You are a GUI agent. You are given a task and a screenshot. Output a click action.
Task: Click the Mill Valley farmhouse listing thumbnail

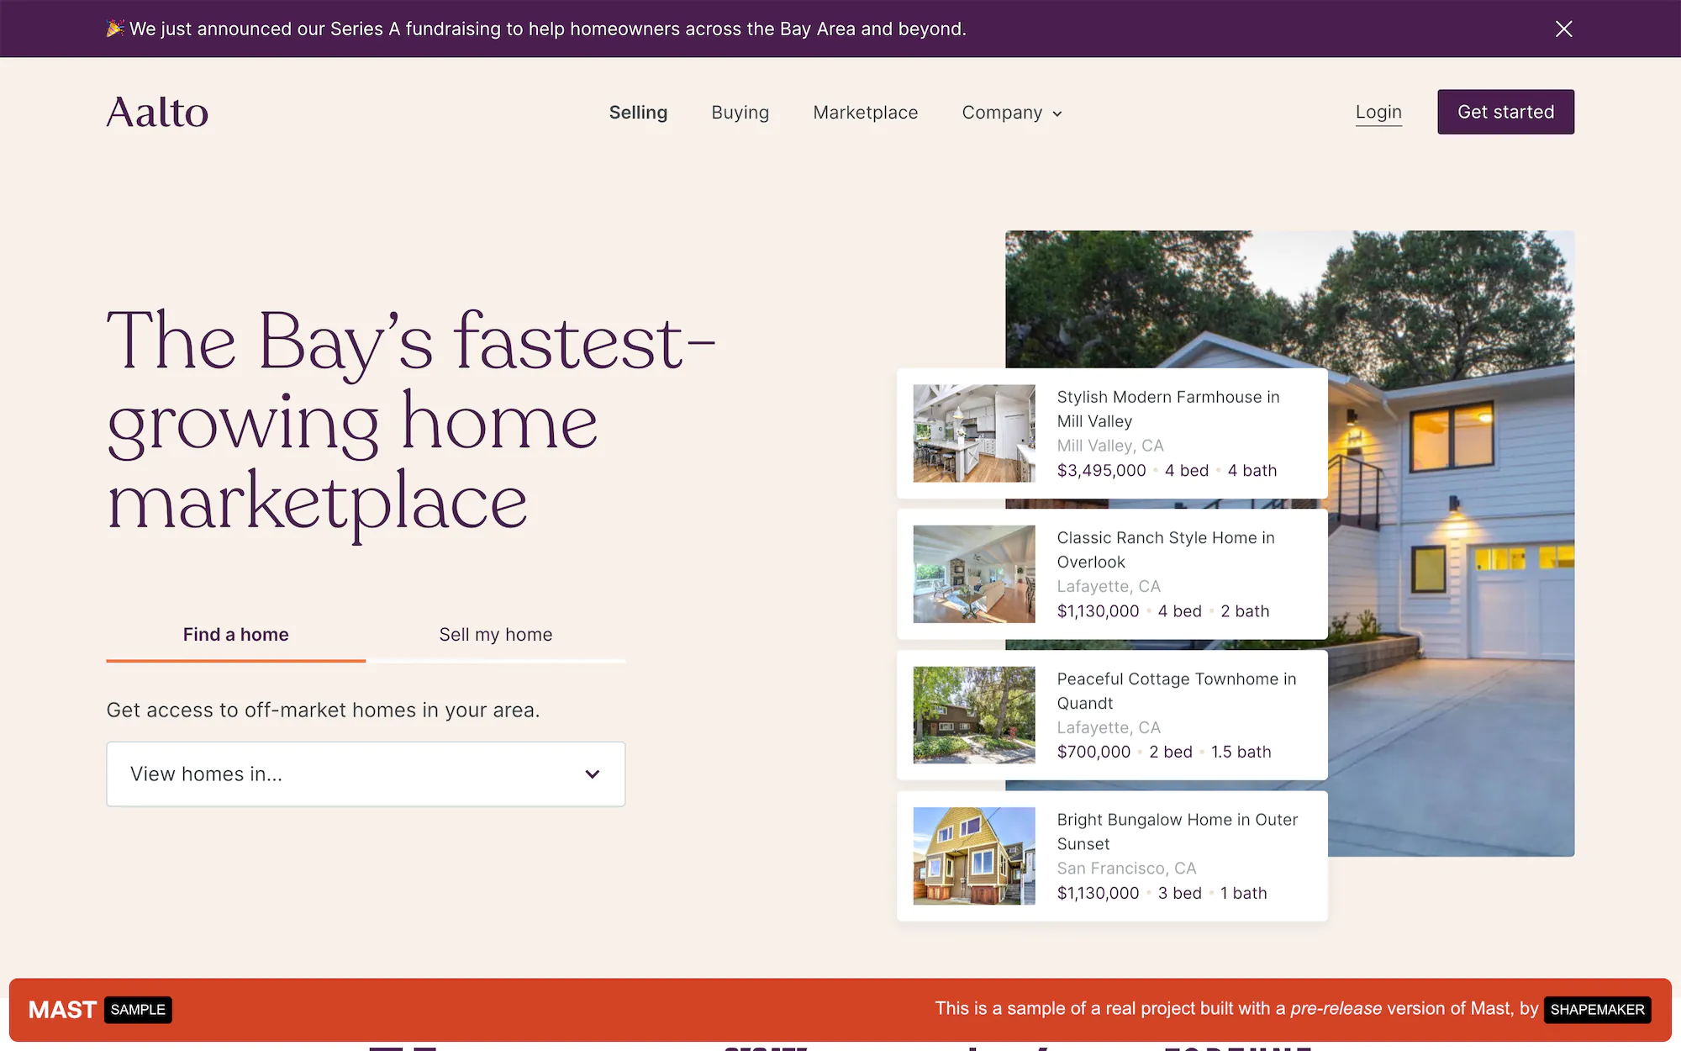973,433
